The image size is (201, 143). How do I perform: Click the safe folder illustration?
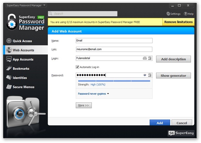pyautogui.click(x=26, y=112)
